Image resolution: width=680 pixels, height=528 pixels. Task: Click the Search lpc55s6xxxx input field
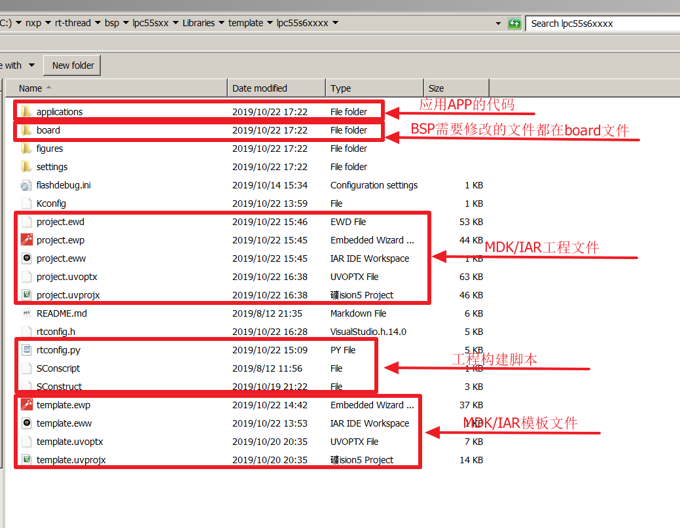pos(602,24)
